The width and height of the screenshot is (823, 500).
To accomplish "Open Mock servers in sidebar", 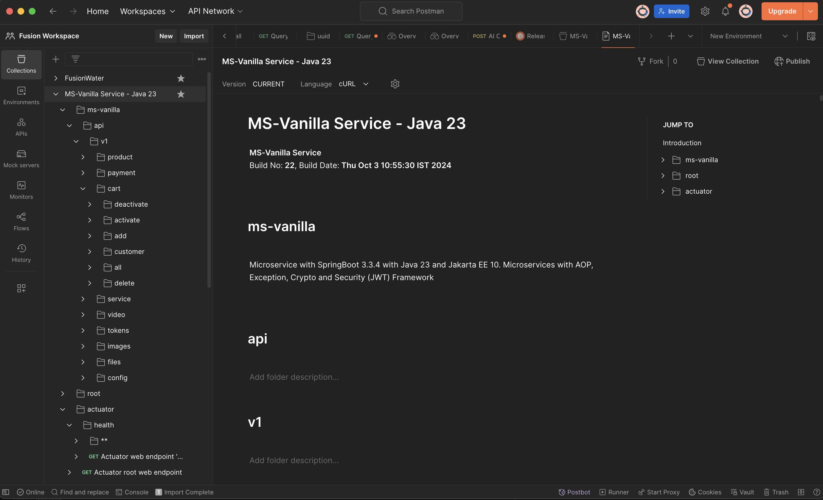I will [21, 159].
